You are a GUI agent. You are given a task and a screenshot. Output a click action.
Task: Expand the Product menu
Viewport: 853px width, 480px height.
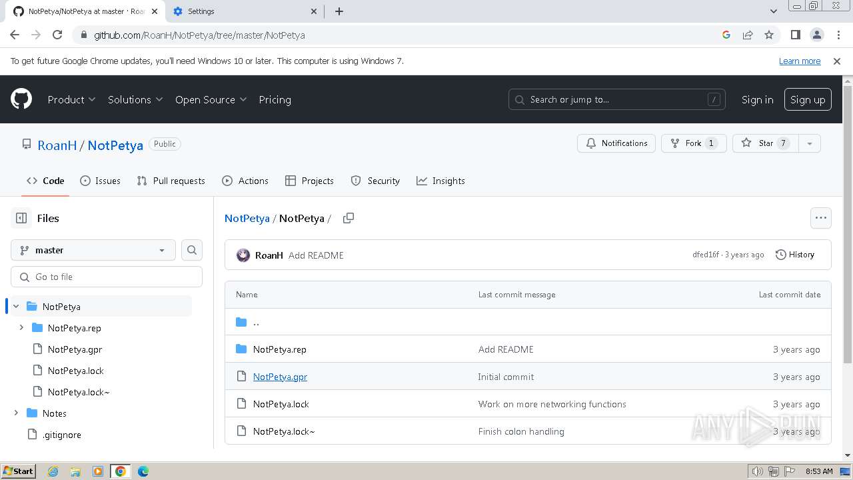point(71,99)
